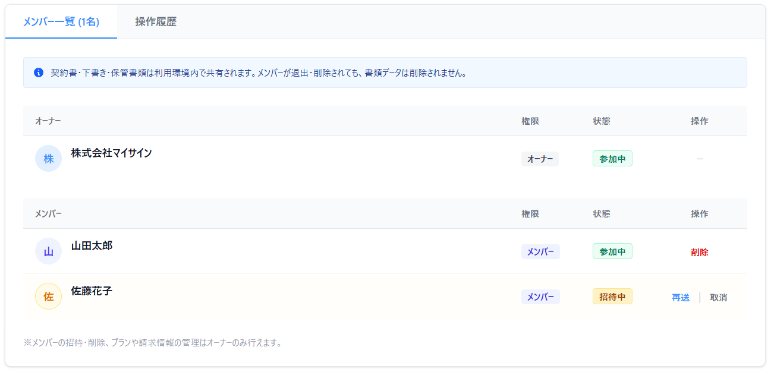Click 山田太郎's メンバー permission badge
Screen dimensions: 771x372
tap(540, 251)
